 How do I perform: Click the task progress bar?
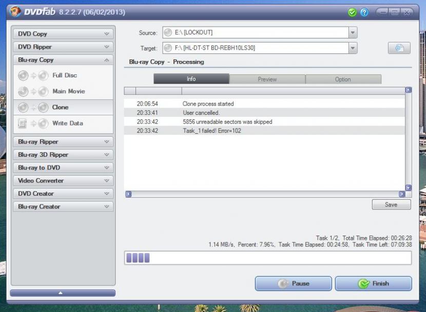268,258
